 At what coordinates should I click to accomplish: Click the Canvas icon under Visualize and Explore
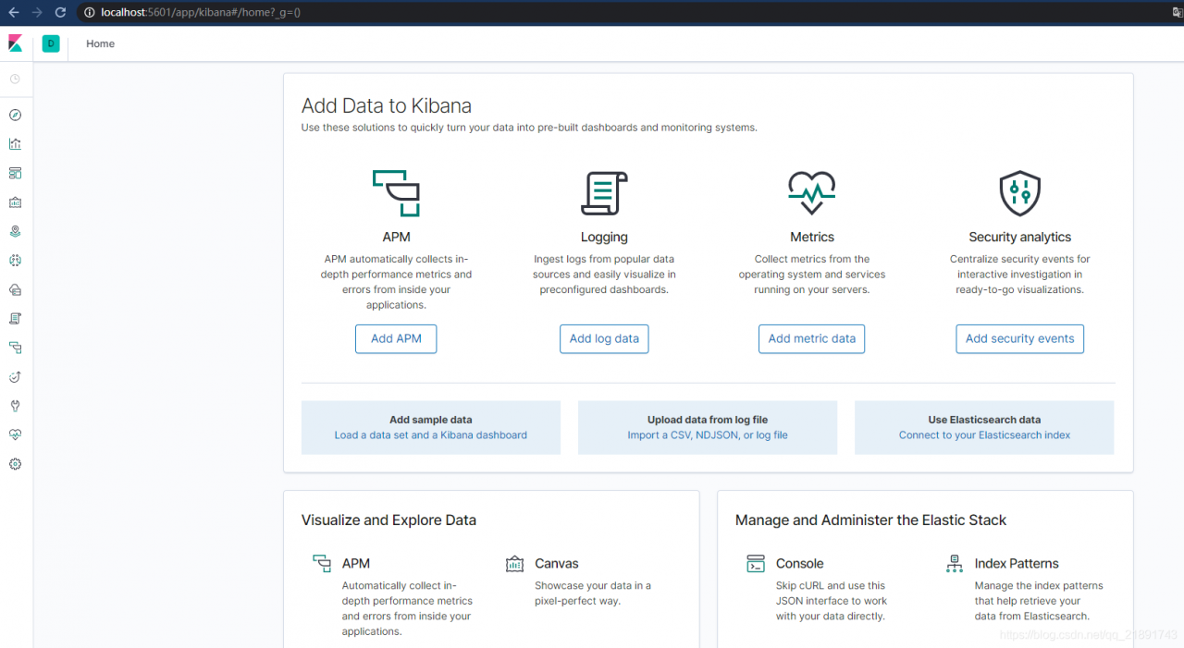(515, 564)
